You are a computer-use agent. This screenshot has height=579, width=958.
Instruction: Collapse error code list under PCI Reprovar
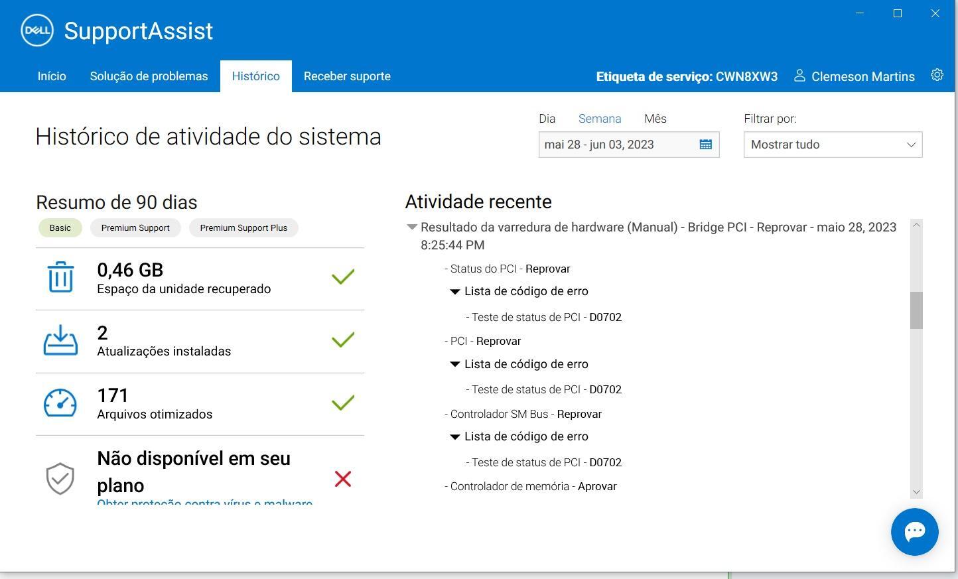(455, 364)
